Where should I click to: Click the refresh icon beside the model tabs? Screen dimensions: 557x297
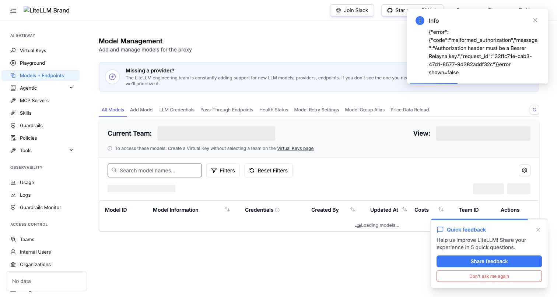pos(535,110)
